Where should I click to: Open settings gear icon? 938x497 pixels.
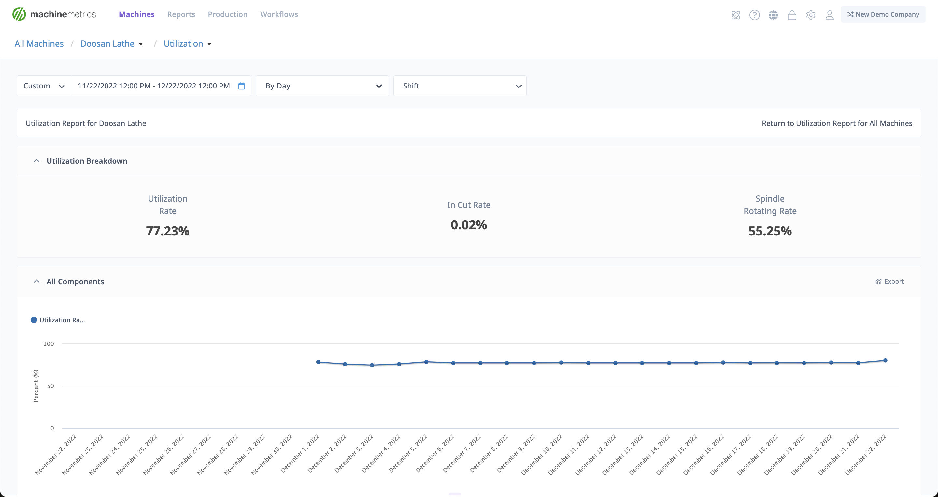[811, 15]
